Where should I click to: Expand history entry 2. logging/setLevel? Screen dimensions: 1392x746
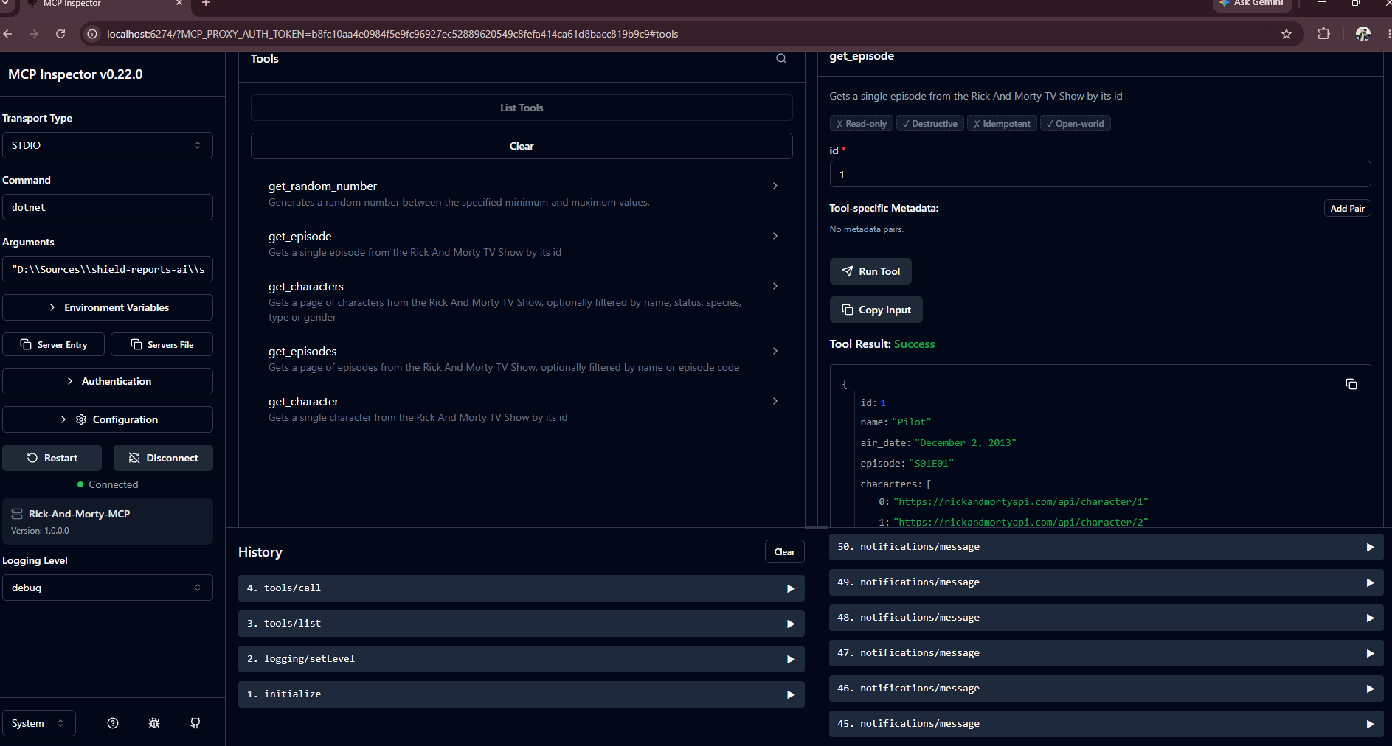pos(521,659)
